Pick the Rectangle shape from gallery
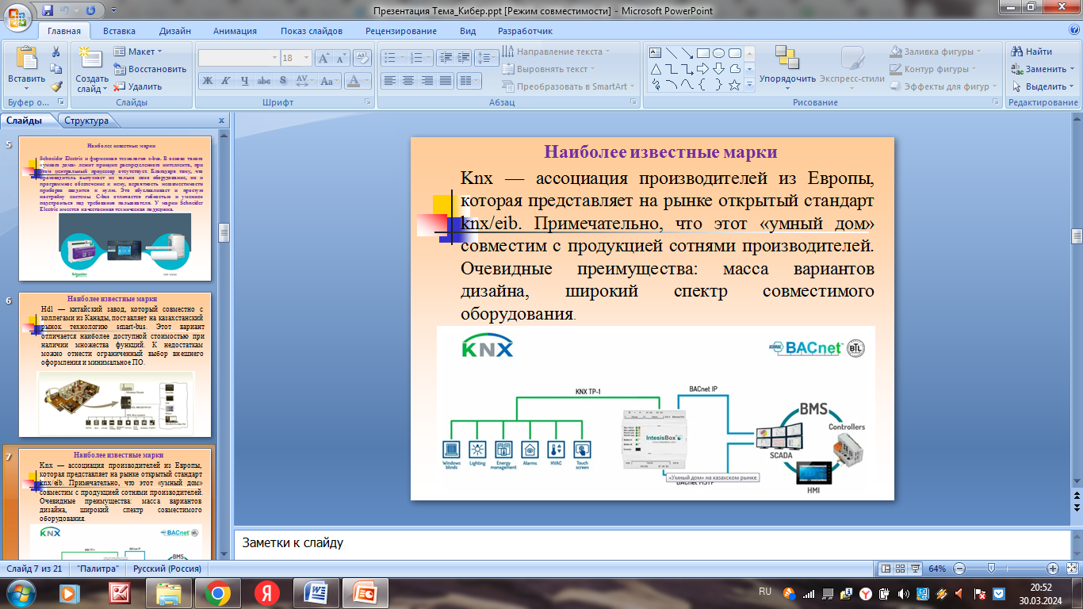1083x609 pixels. click(x=702, y=53)
